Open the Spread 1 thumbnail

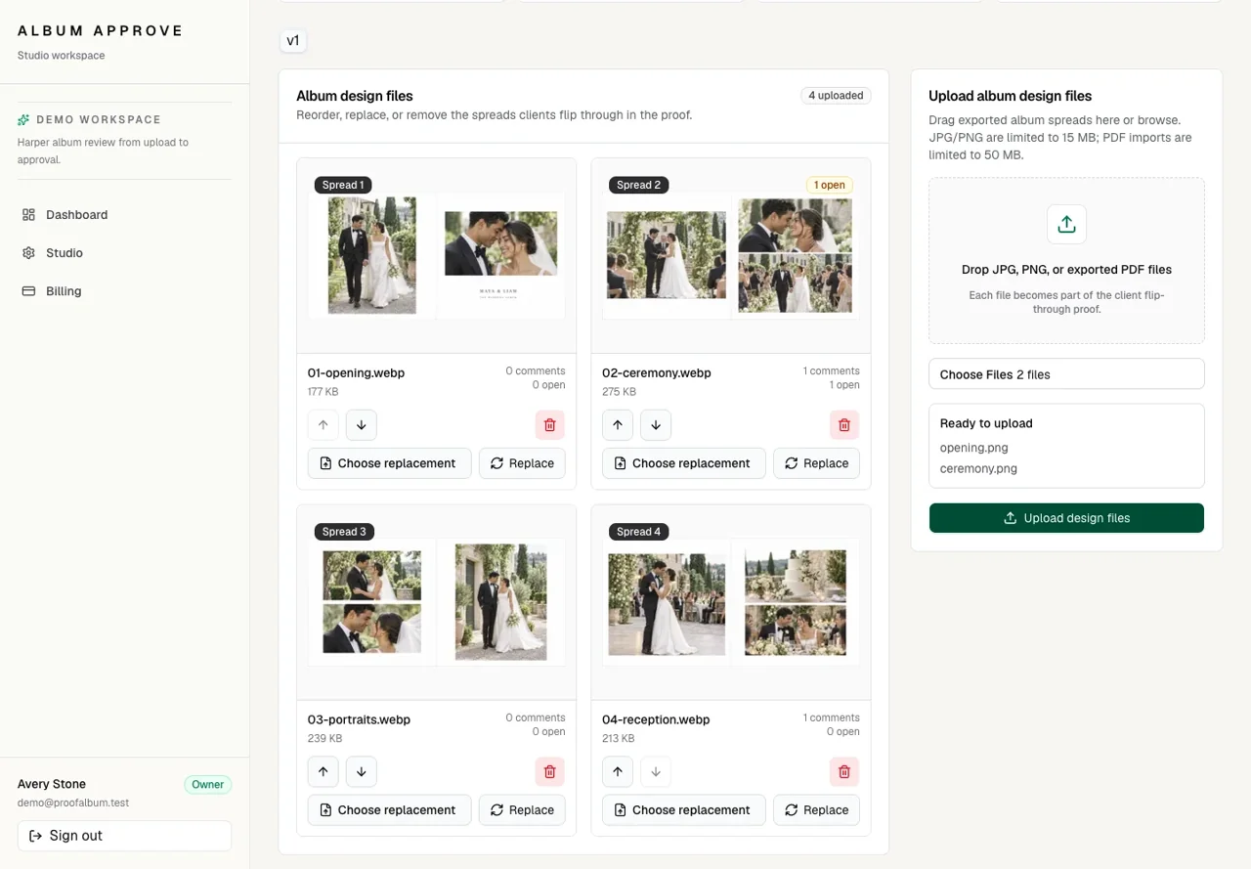pyautogui.click(x=437, y=256)
